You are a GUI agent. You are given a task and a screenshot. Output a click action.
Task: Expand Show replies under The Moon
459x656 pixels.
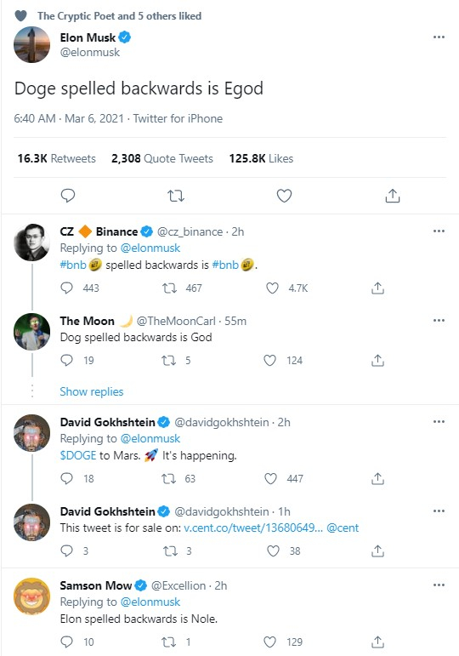[92, 391]
